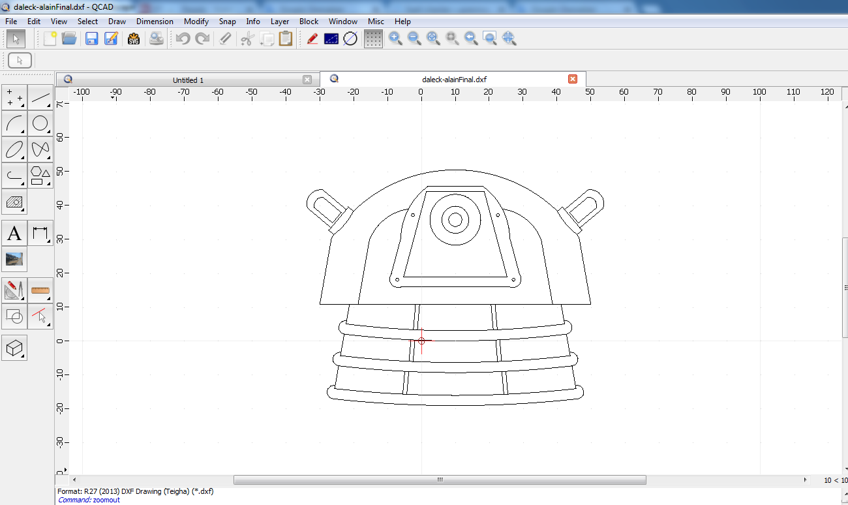Open the projection cube tools icon
848x505 pixels.
15,348
